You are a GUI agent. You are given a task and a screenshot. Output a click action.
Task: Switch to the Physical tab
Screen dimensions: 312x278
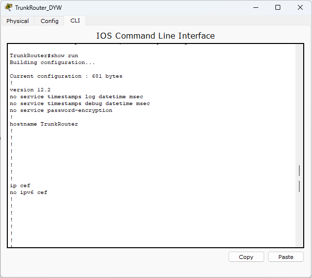point(18,21)
